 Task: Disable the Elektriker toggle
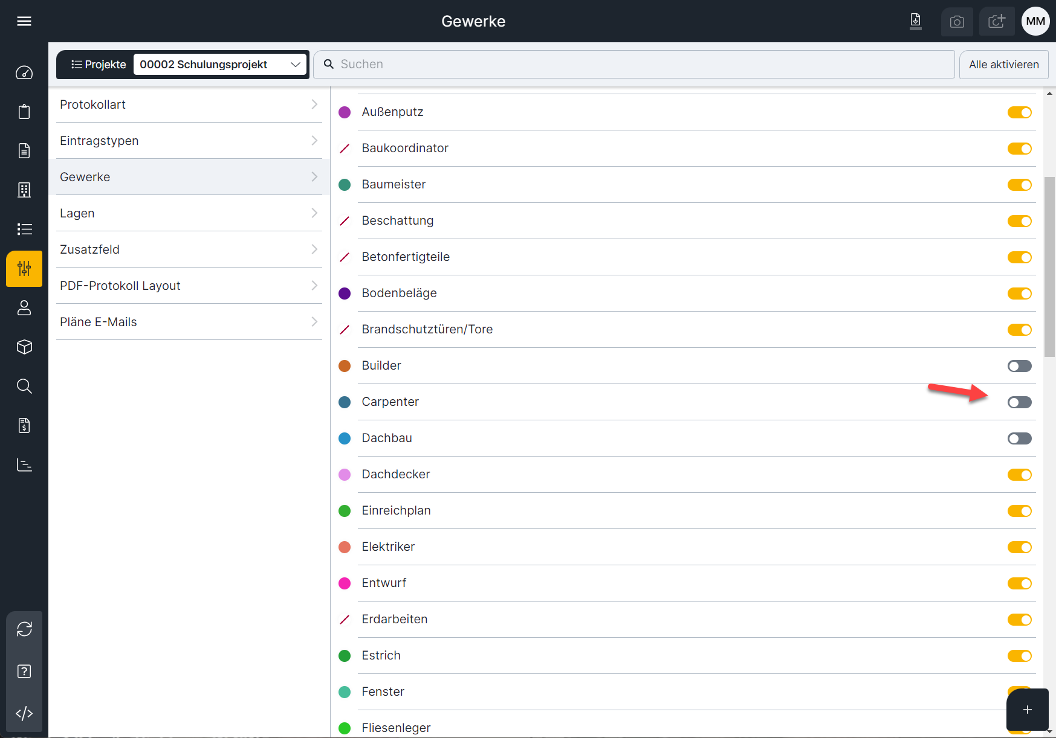[x=1020, y=547]
